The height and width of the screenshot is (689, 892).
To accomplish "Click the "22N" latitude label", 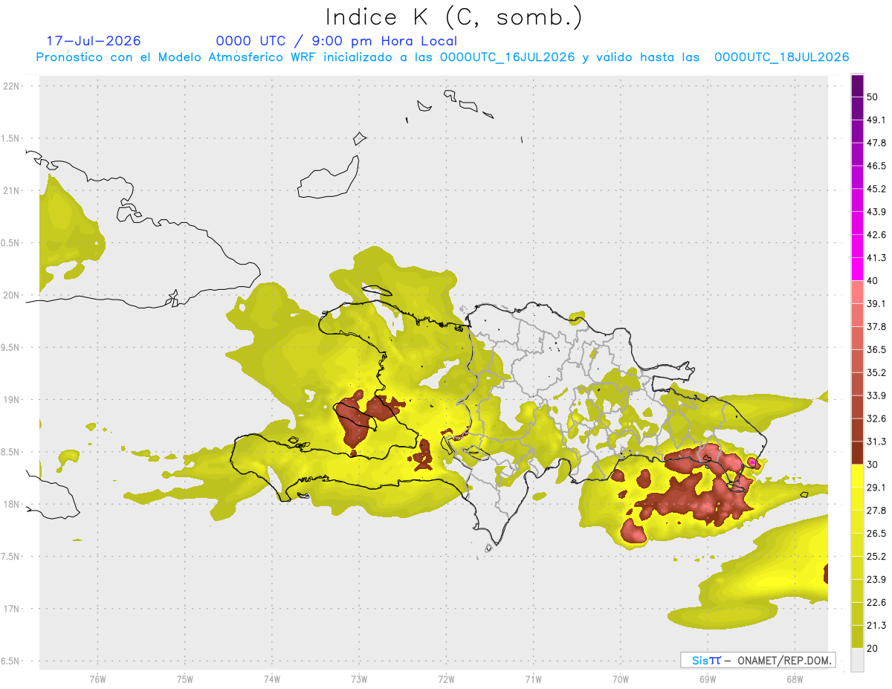I will click(x=11, y=86).
